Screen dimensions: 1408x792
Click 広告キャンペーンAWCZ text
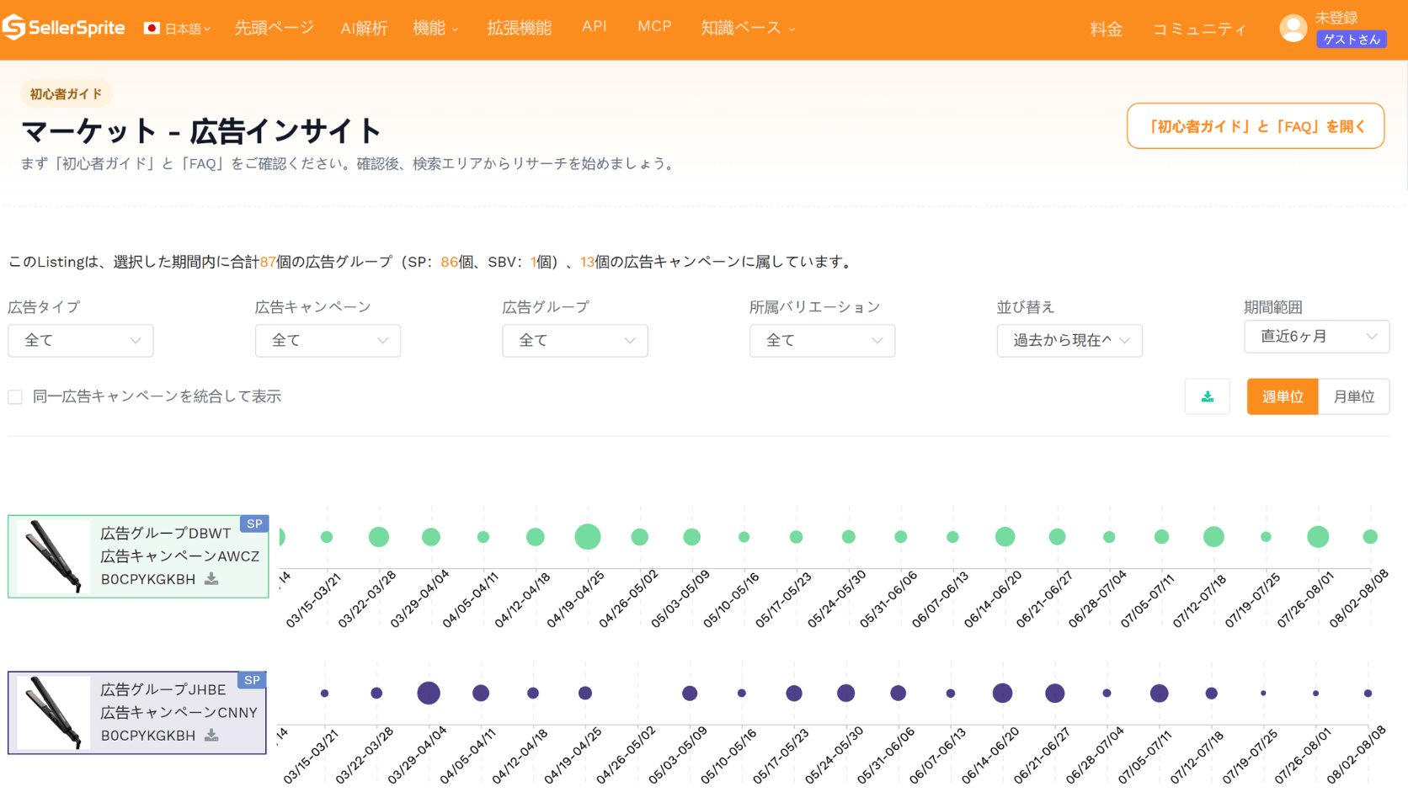[x=180, y=556]
